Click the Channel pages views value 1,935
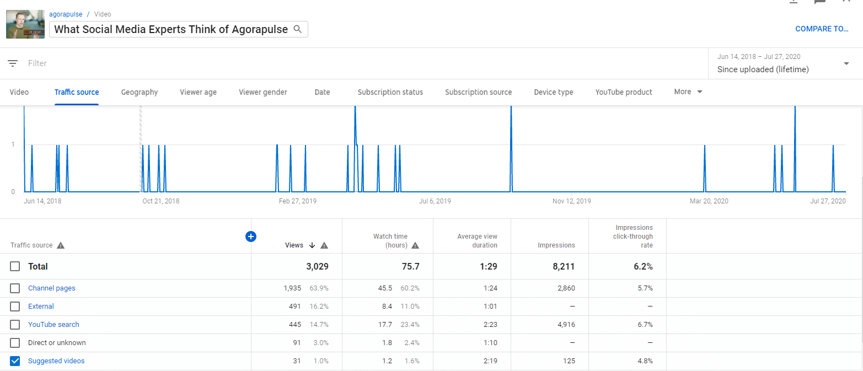This screenshot has height=371, width=863. 293,288
